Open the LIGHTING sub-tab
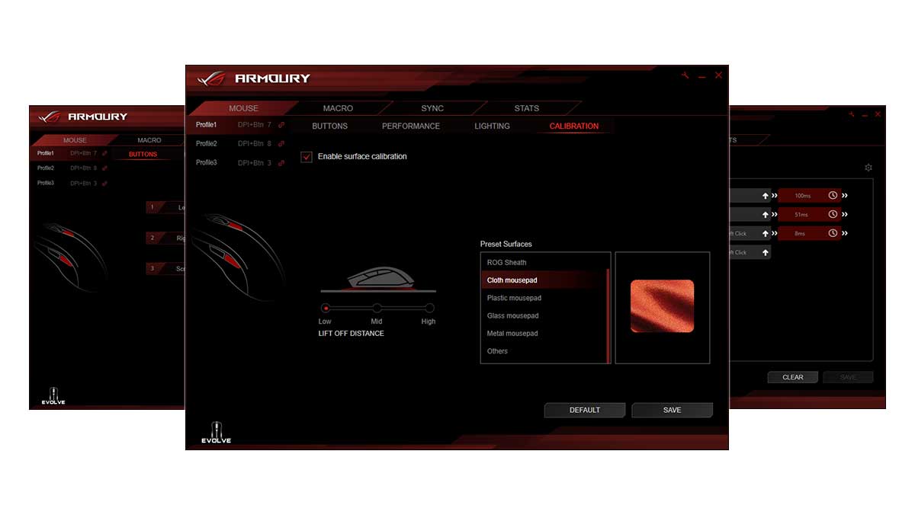This screenshot has height=515, width=915. 492,126
